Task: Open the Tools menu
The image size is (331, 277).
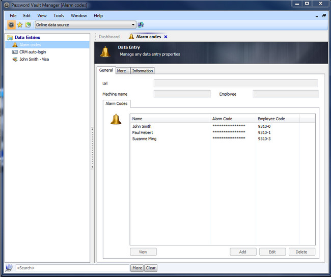Action: [59, 16]
